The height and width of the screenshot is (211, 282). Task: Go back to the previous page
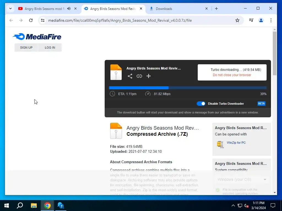click(11, 20)
